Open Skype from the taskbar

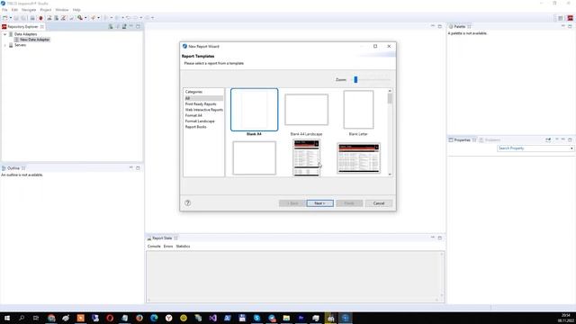tap(256, 318)
